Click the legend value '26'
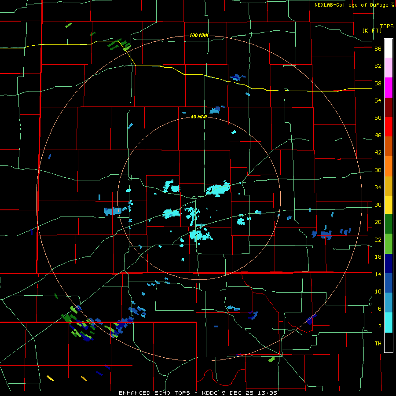This screenshot has width=396, height=396. coord(378,222)
